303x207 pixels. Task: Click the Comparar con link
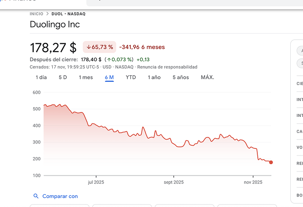pyautogui.click(x=60, y=196)
